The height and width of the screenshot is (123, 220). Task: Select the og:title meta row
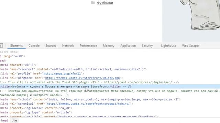[79, 116]
